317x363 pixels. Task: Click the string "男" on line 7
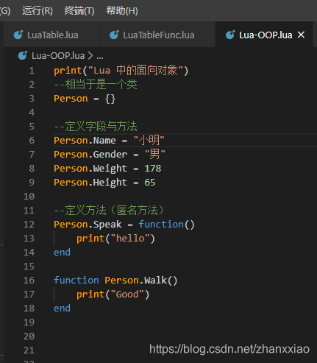coord(155,155)
